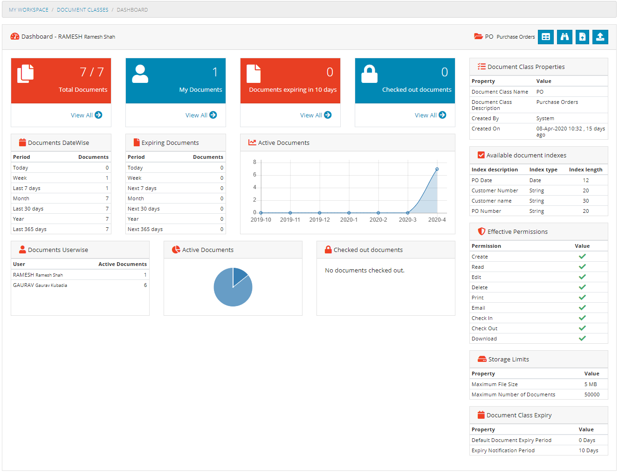Click the pie chart icon in Active Documents panel

[x=176, y=249]
